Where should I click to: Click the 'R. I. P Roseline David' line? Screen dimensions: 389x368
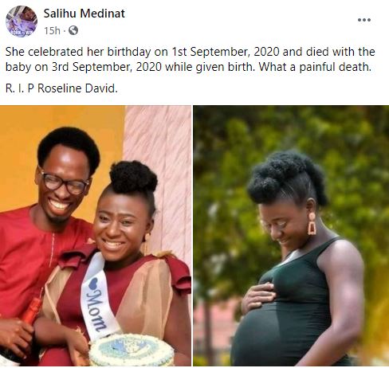coord(61,88)
